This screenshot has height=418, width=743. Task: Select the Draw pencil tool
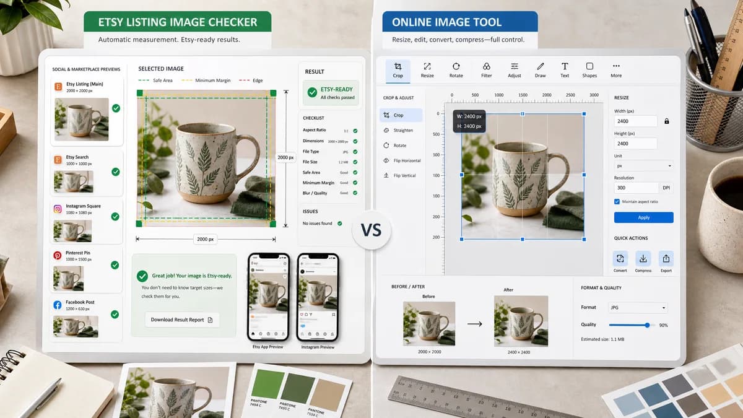pyautogui.click(x=541, y=70)
